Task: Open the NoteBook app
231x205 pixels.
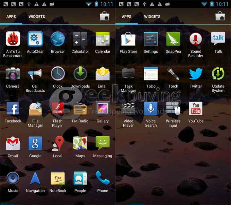Action: click(x=58, y=178)
